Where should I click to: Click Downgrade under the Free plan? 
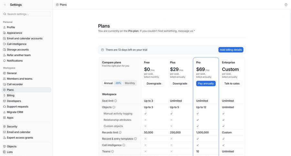pyautogui.click(x=154, y=83)
